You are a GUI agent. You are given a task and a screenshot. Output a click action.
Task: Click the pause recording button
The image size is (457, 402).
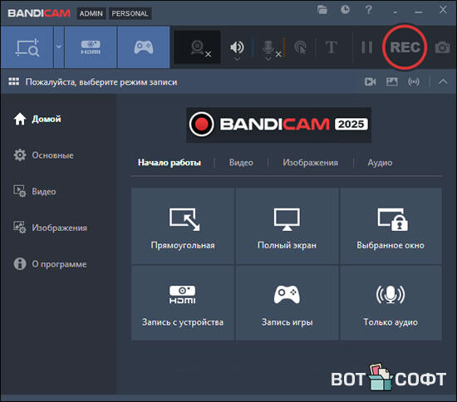click(366, 47)
